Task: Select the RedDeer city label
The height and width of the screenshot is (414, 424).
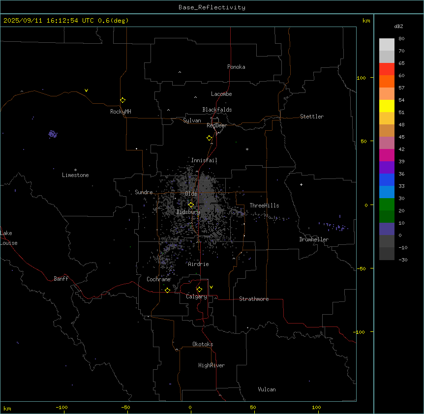Action: 216,125
